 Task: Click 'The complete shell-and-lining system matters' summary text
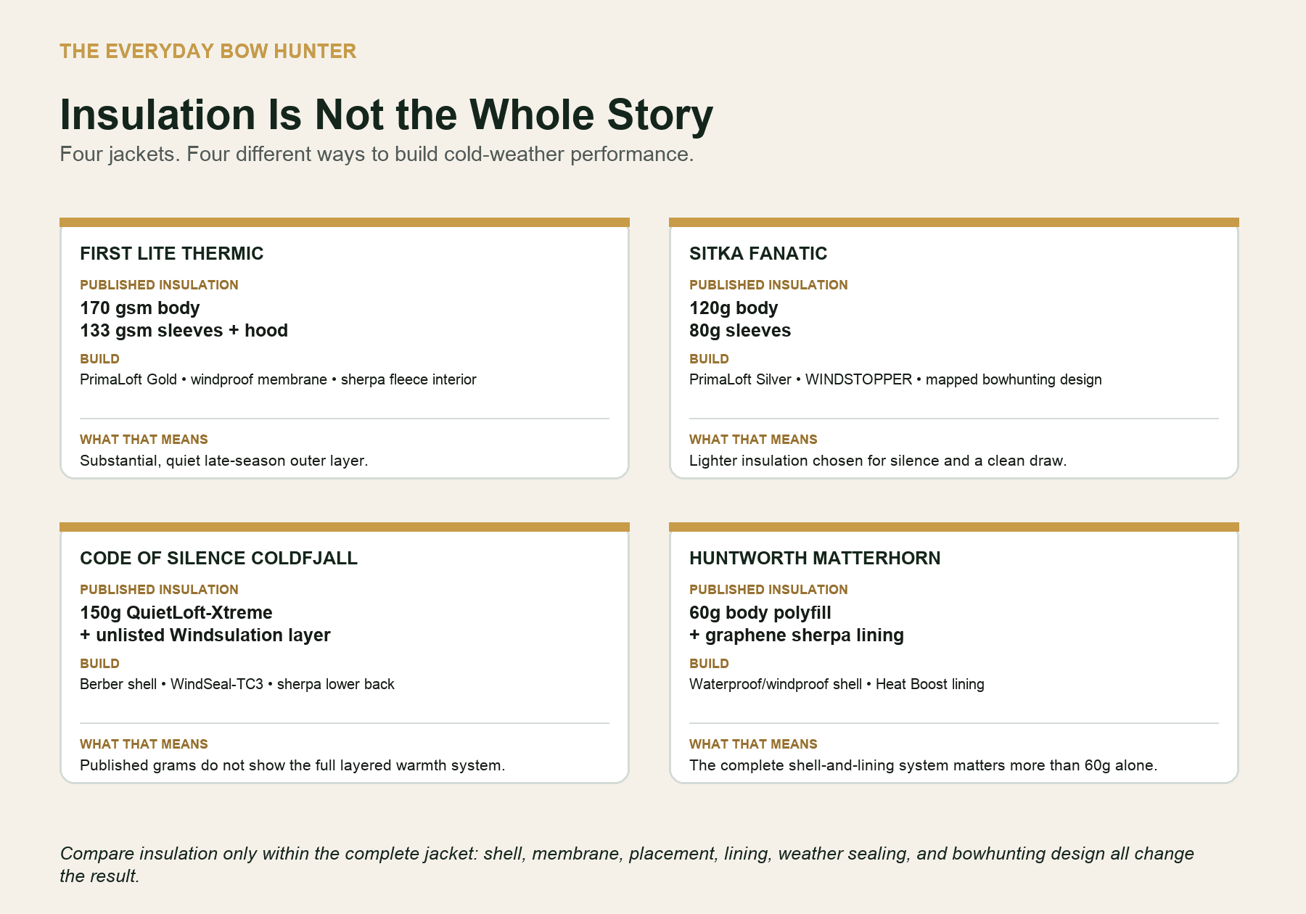click(924, 765)
